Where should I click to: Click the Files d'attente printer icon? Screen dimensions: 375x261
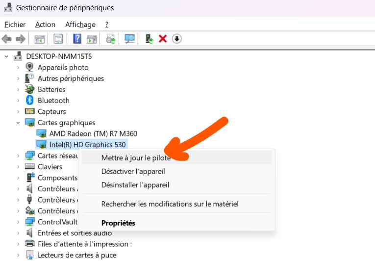(29, 244)
